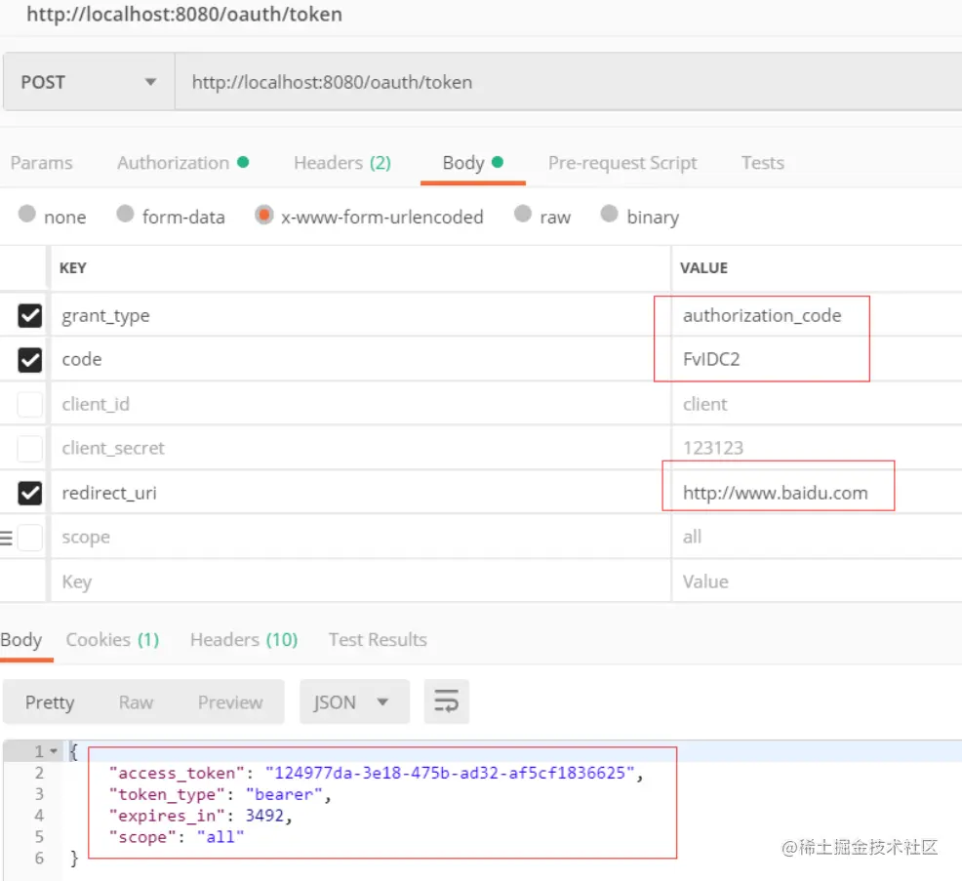This screenshot has width=962, height=881.
Task: Toggle the line wrap icon
Action: [446, 701]
